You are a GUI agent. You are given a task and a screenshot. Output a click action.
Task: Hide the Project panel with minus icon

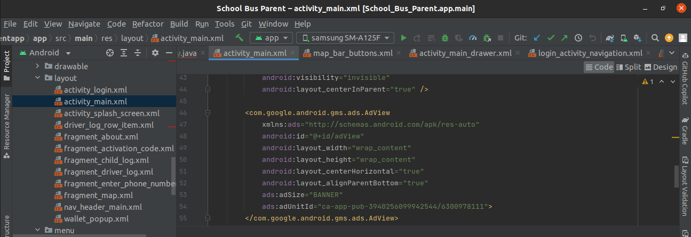click(169, 53)
